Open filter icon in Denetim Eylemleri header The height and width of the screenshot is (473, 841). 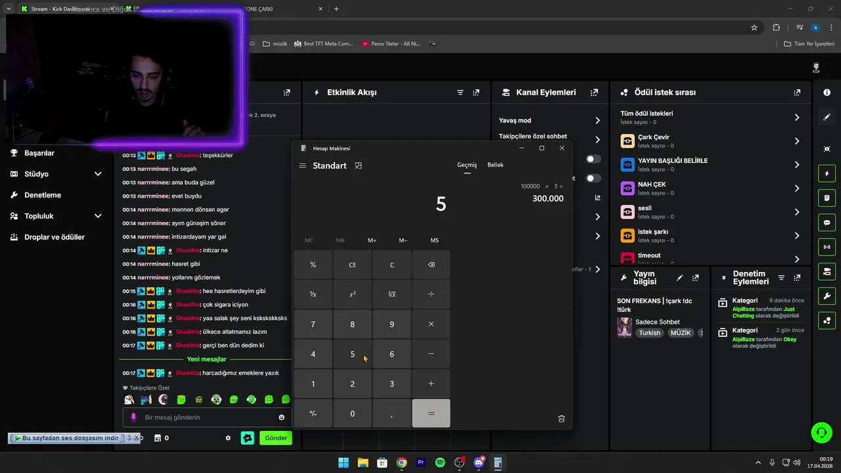point(781,278)
